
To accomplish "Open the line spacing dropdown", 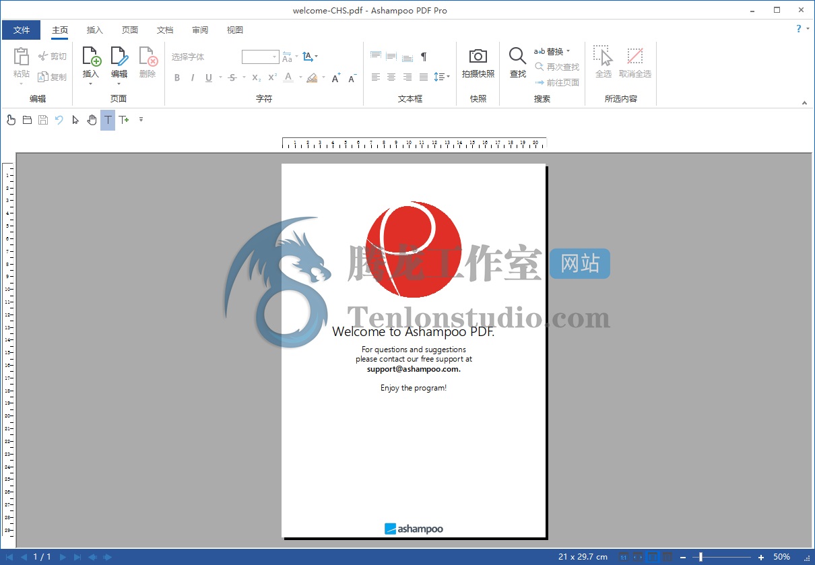I will pyautogui.click(x=442, y=77).
